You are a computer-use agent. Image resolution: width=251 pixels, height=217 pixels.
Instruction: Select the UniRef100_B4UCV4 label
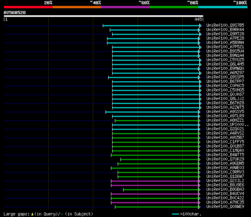(x=225, y=194)
